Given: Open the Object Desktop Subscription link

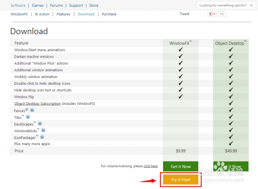Looking at the screenshot, I should coord(37,104).
